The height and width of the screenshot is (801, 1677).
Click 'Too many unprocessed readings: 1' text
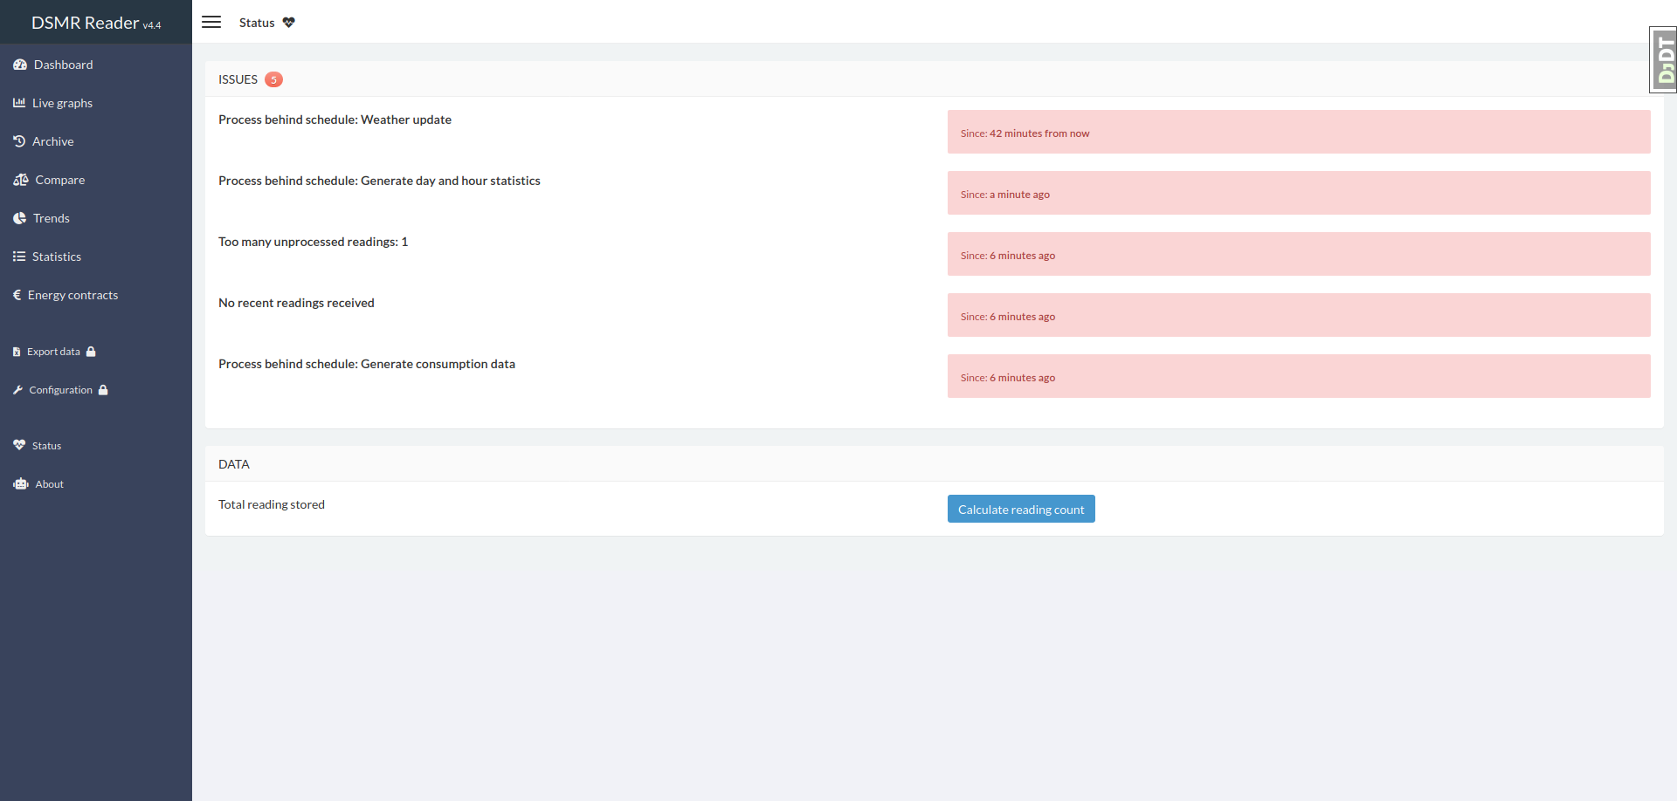[x=313, y=242]
